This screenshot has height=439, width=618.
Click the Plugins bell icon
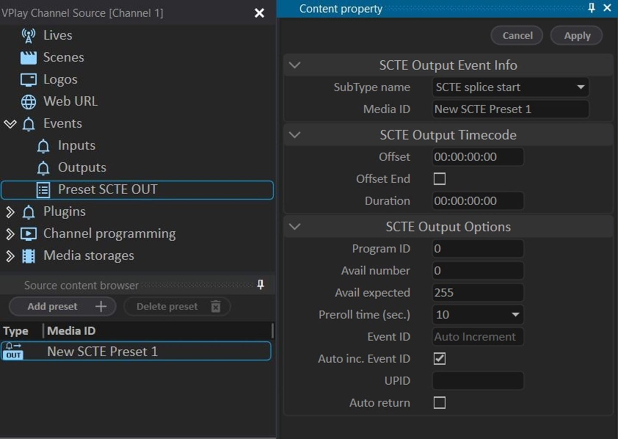coord(28,212)
